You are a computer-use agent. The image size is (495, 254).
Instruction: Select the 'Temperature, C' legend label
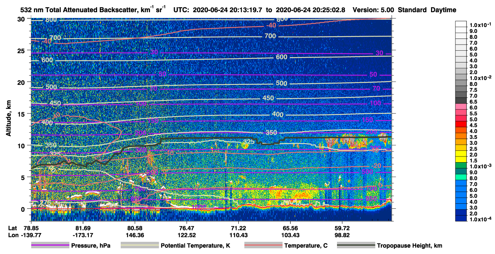coord(306,246)
